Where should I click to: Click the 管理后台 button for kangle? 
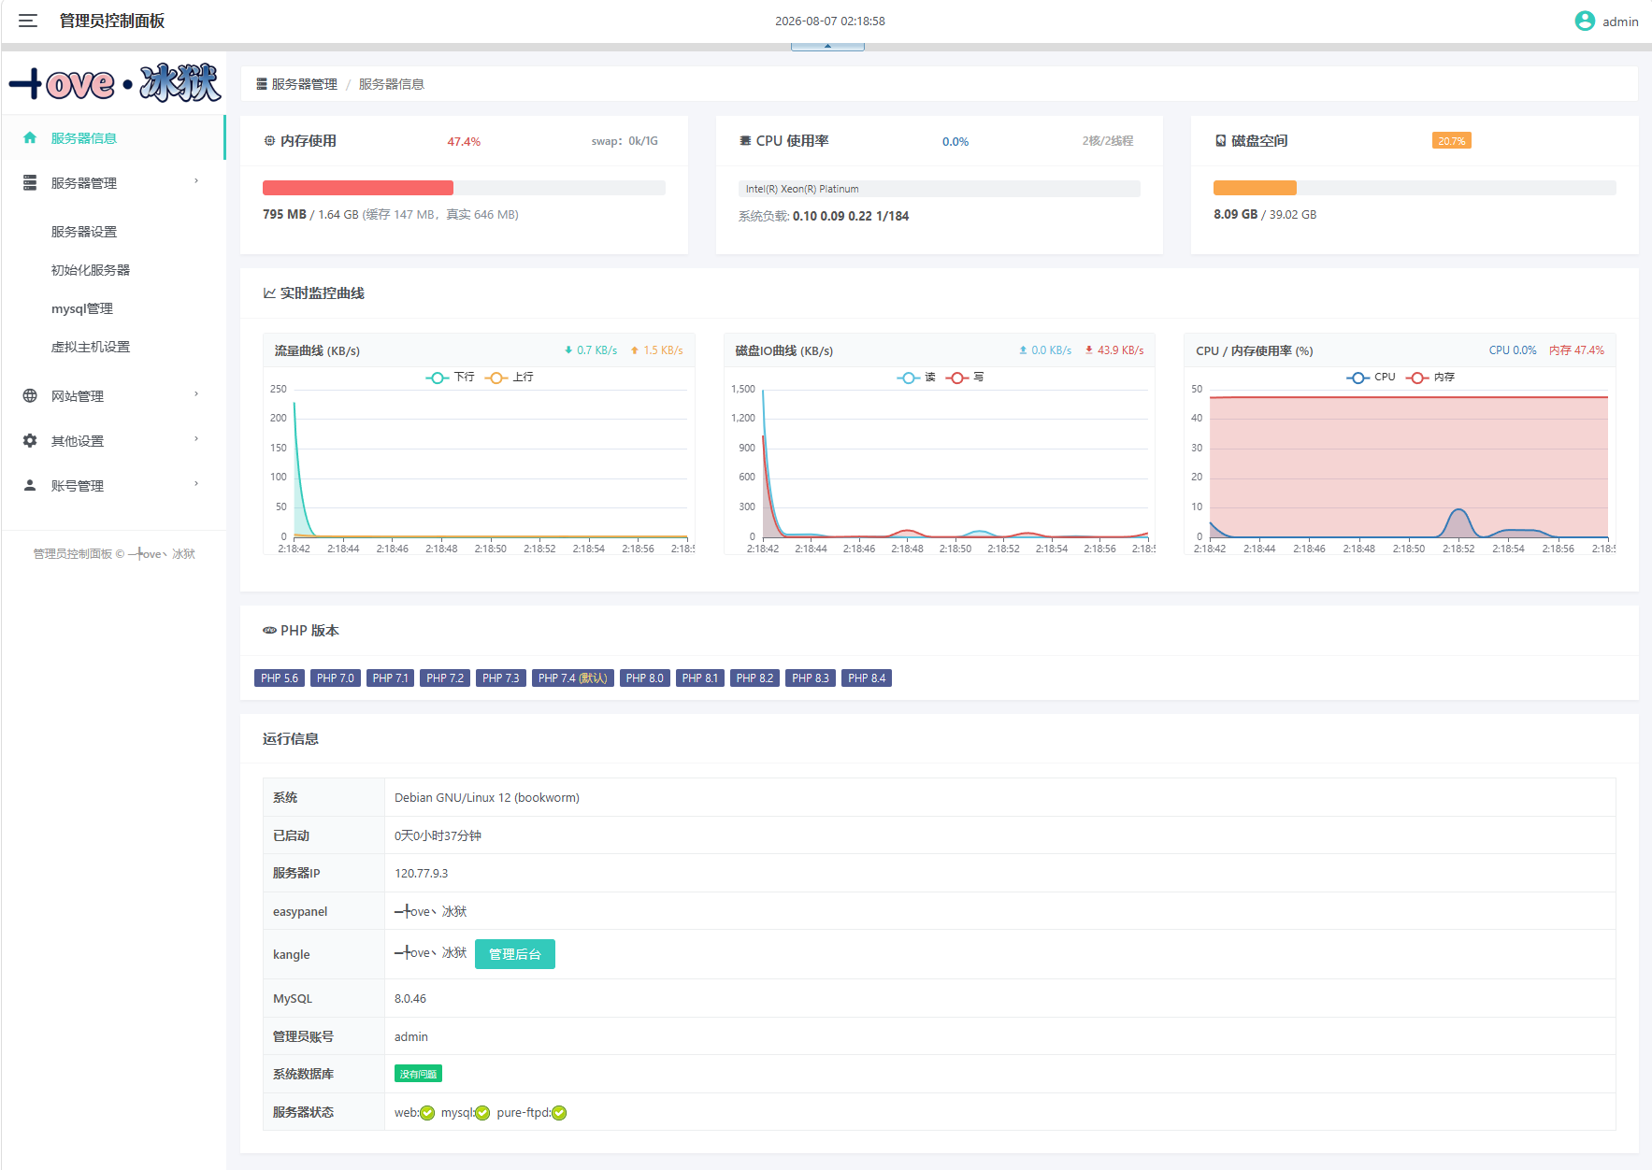click(515, 954)
